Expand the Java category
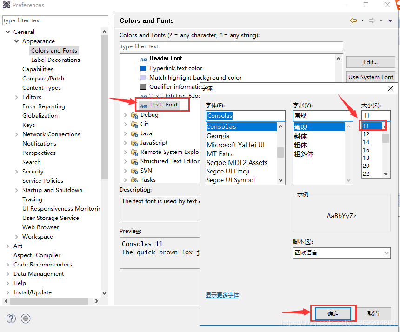The height and width of the screenshot is (332, 400). pos(125,133)
